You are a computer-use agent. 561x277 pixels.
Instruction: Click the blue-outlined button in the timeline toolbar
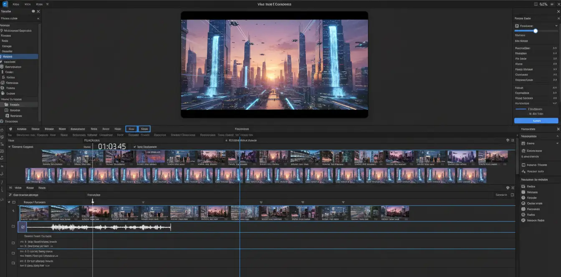click(x=131, y=129)
